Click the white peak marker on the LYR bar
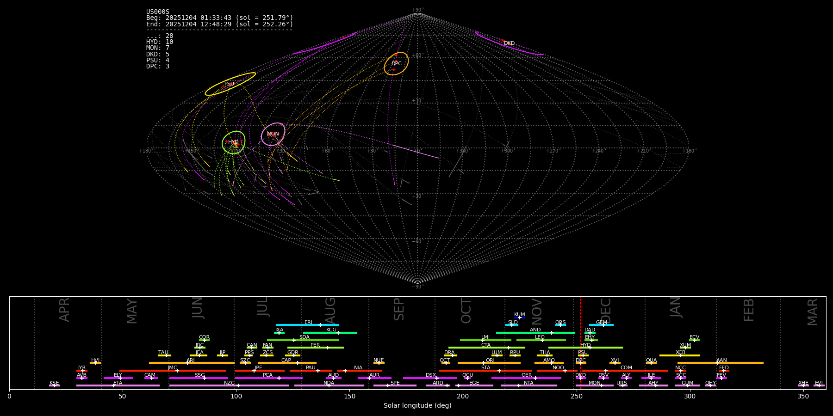This screenshot has width=833, height=416. tap(83, 371)
